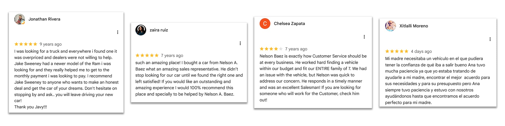Viewport: 505px width, 126px height.
Task: Click the review text mentioning Jake Sweeney
Action: coord(66,79)
